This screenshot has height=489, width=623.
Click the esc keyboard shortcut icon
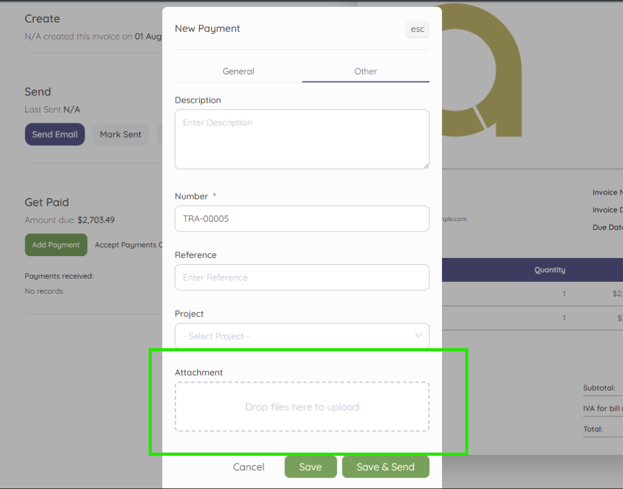(x=417, y=29)
